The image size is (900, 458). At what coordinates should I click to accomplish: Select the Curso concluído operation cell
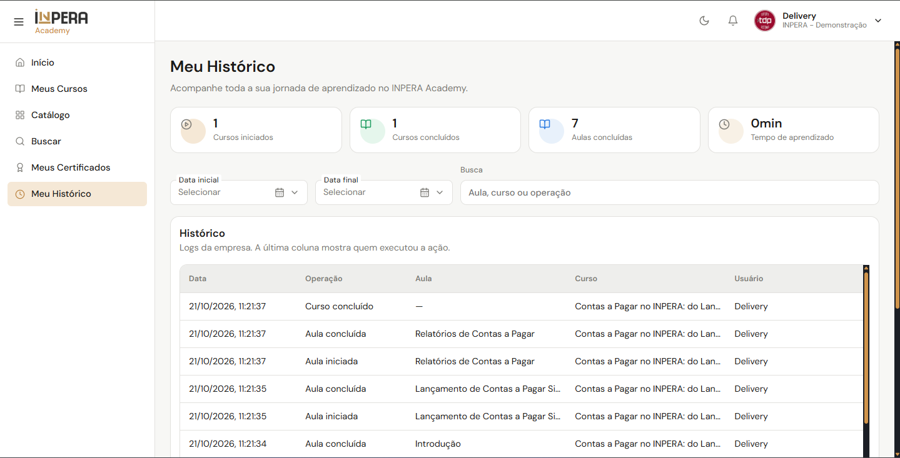339,306
